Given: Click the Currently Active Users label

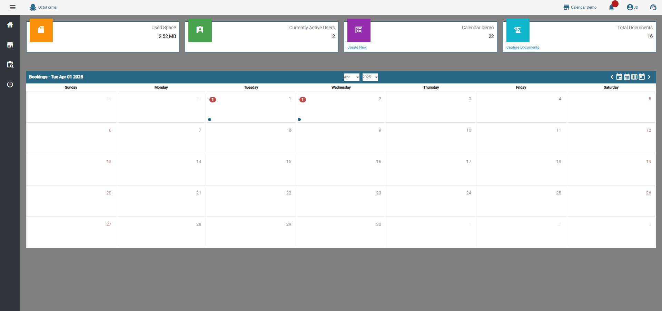Looking at the screenshot, I should [312, 28].
